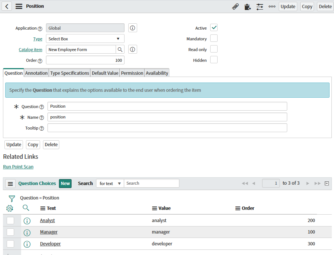
Task: Click Delete in the header
Action: (x=325, y=7)
